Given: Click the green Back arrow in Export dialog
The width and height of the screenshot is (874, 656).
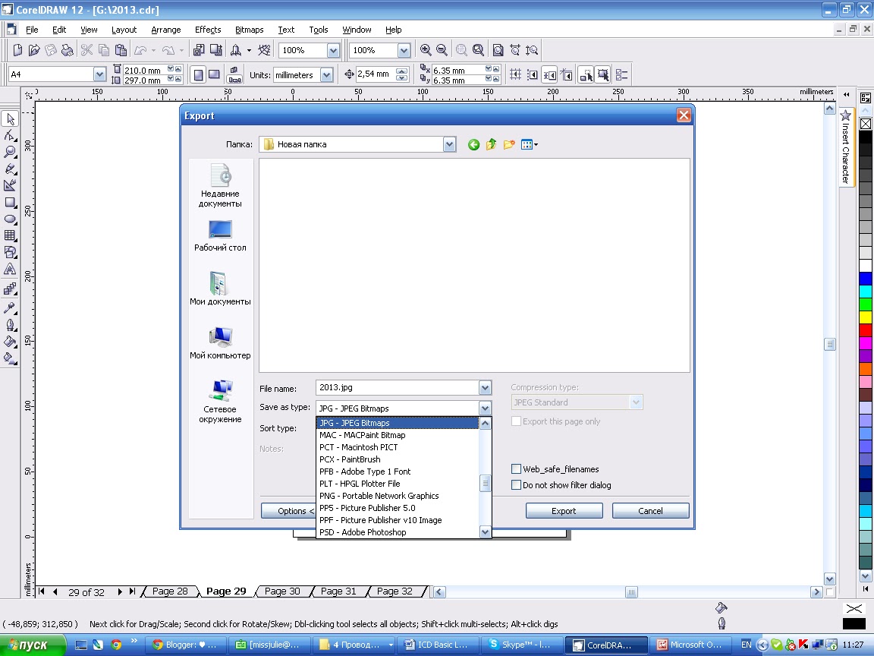Looking at the screenshot, I should pyautogui.click(x=473, y=145).
